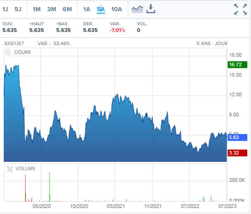The height and width of the screenshot is (214, 251).
Task: Click the COURS panel label
Action: click(22, 52)
